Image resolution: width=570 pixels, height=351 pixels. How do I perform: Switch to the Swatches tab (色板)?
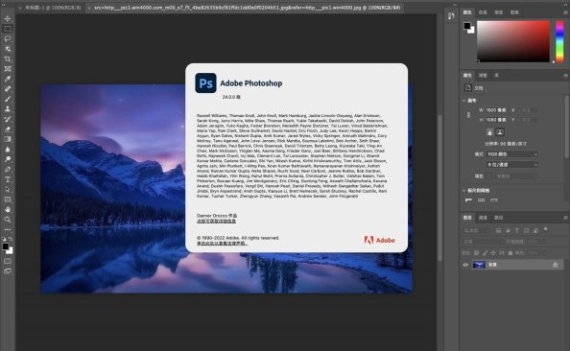click(x=483, y=12)
